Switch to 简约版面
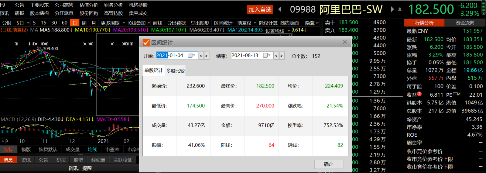Viewport: 486px width, 173px height. click(x=289, y=23)
